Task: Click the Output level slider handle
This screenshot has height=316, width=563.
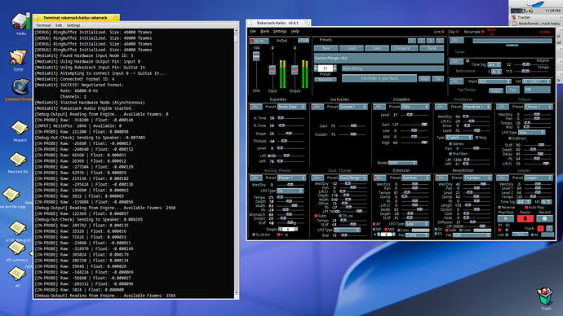Action: [x=295, y=70]
